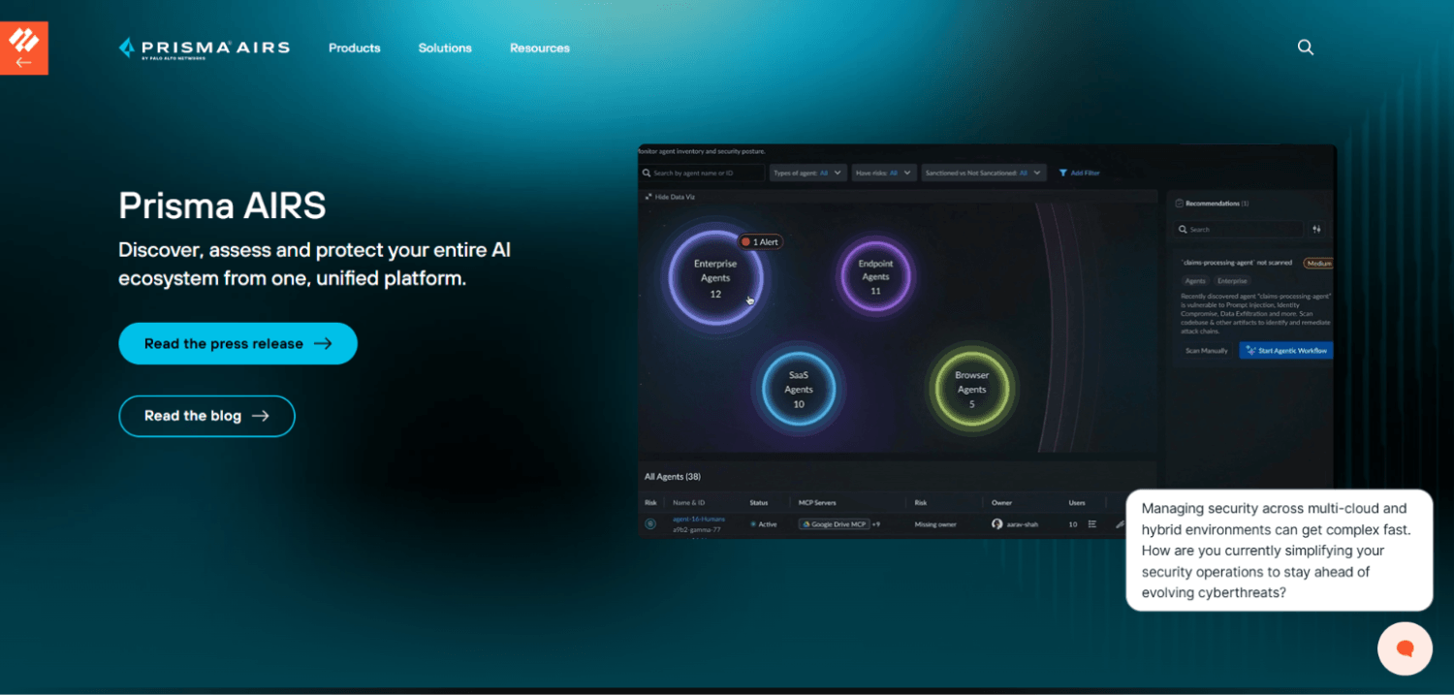Image resolution: width=1454 pixels, height=695 pixels.
Task: Click the users list icon in agent row
Action: tap(1092, 524)
